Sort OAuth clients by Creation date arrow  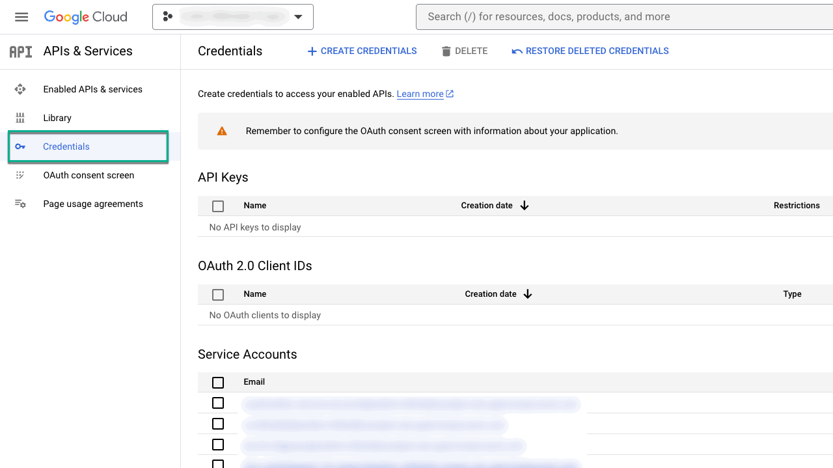point(528,294)
